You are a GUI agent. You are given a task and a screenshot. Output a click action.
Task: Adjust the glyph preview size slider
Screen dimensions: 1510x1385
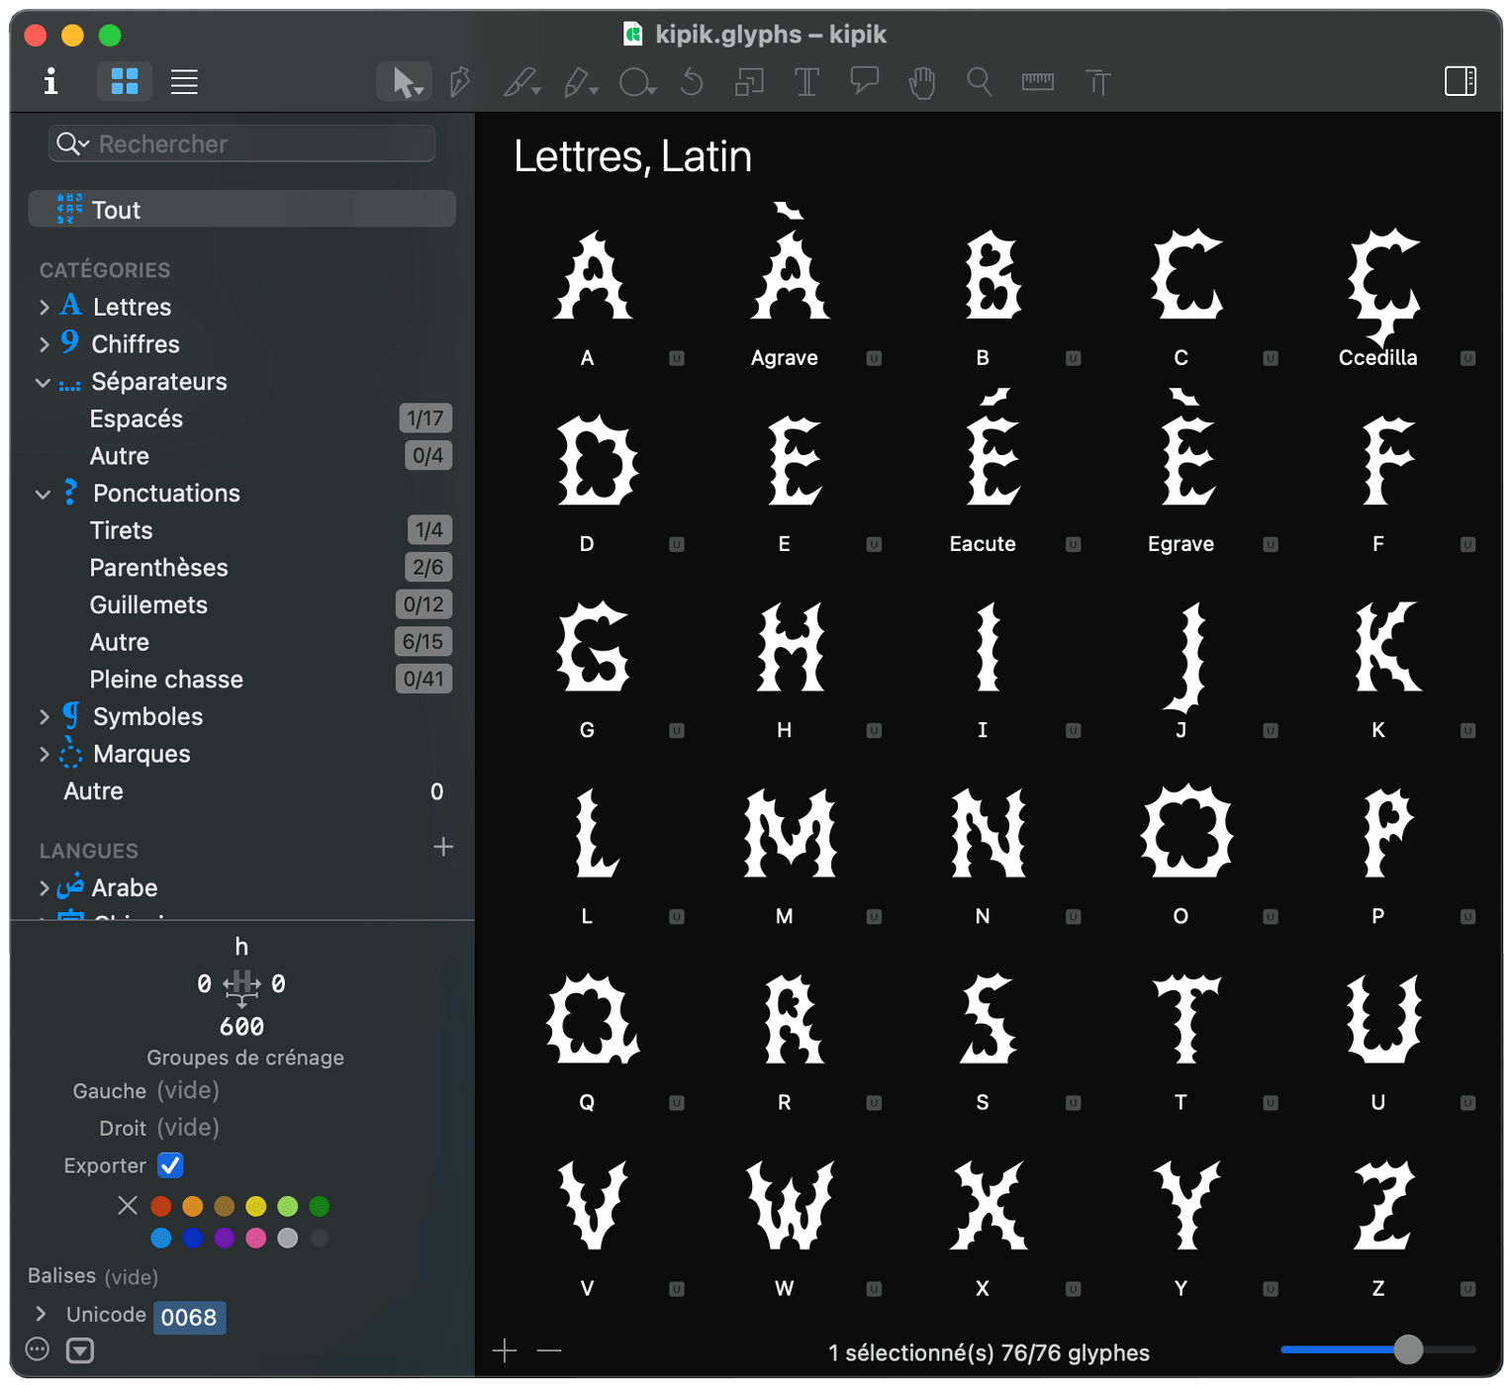(x=1408, y=1349)
